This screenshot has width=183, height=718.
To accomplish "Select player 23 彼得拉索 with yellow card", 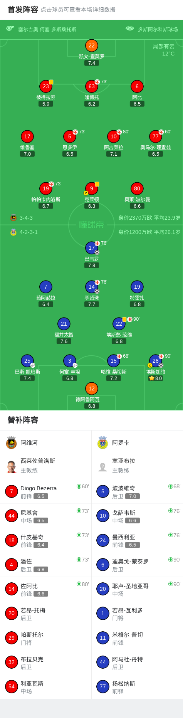I will [x=46, y=86].
